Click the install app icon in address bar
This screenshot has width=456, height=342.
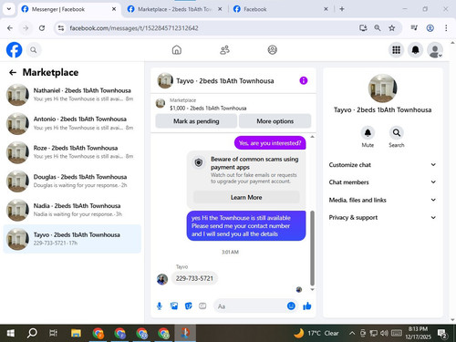(363, 28)
